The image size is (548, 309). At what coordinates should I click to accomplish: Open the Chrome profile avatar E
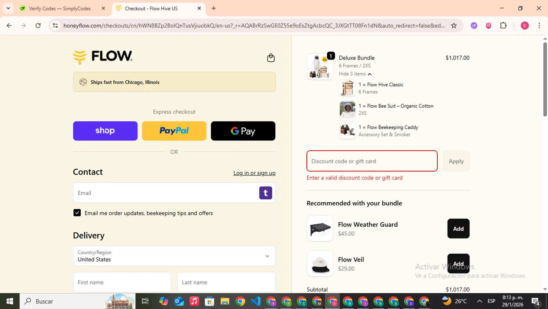525,26
